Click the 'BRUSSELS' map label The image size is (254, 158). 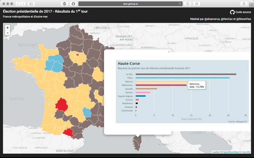click(x=103, y=28)
